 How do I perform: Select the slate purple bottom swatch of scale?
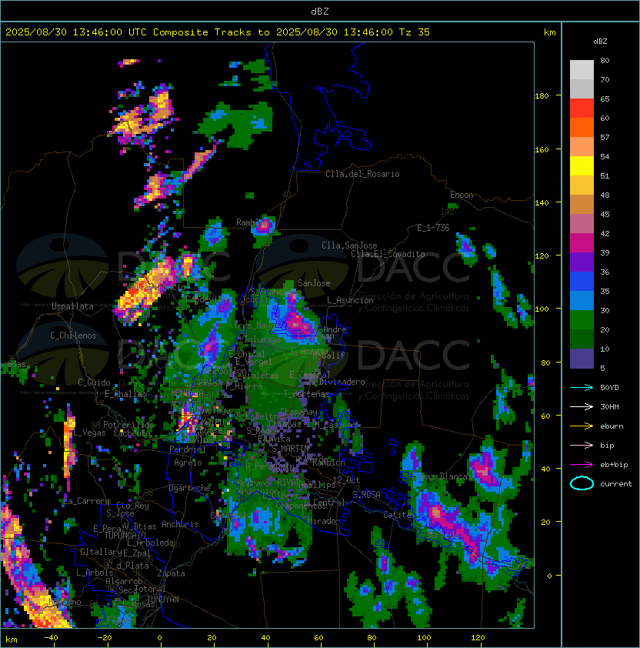582,359
